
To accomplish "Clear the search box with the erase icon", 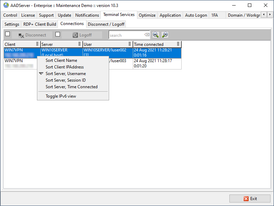I will (x=147, y=35).
